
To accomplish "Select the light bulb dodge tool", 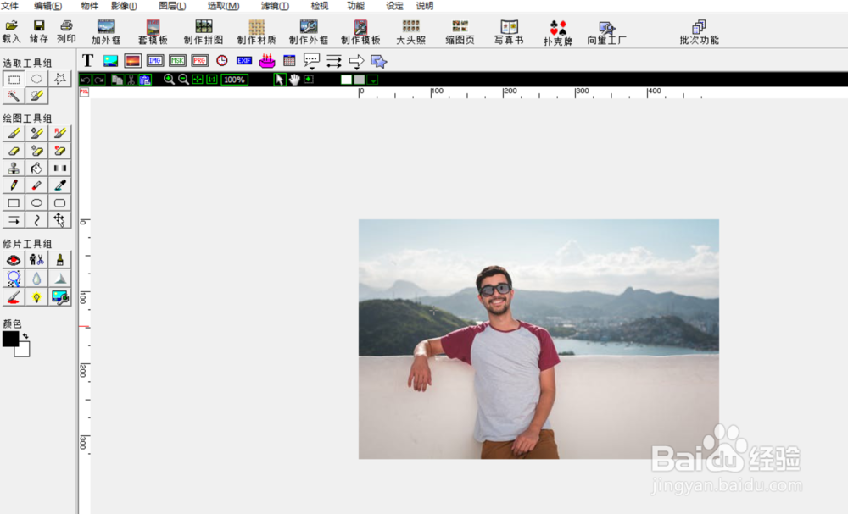I will [x=36, y=297].
